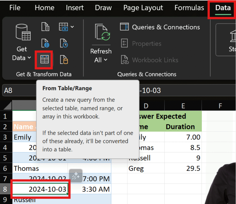236x204 pixels.
Task: Switch to the Formulas ribbon tab
Action: point(189,8)
